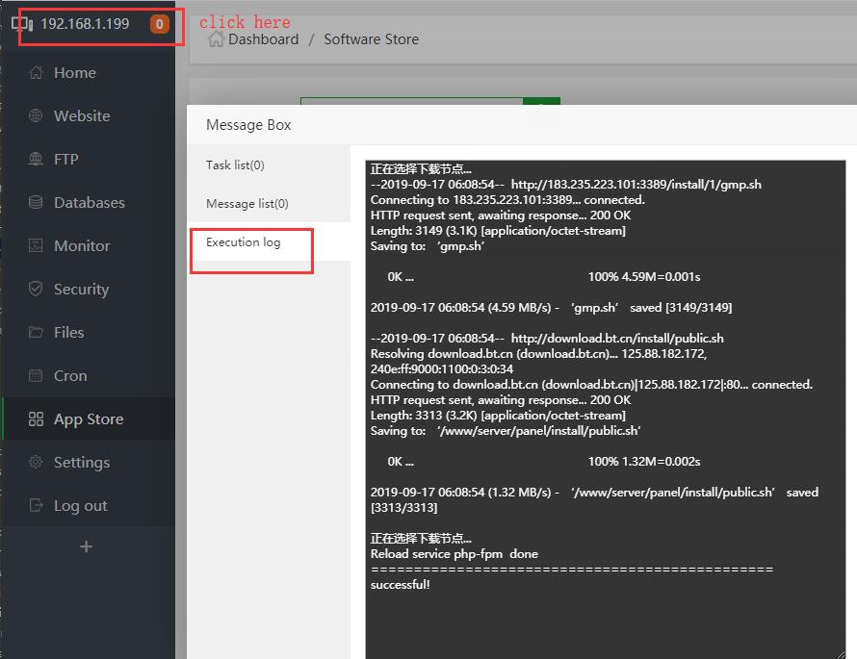
Task: Click the Home house icon in sidebar
Action: 36,72
